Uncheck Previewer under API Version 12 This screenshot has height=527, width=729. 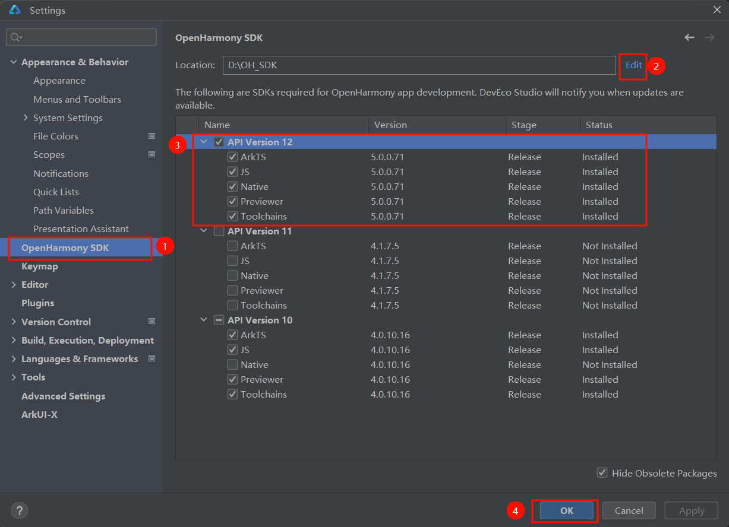(x=232, y=202)
